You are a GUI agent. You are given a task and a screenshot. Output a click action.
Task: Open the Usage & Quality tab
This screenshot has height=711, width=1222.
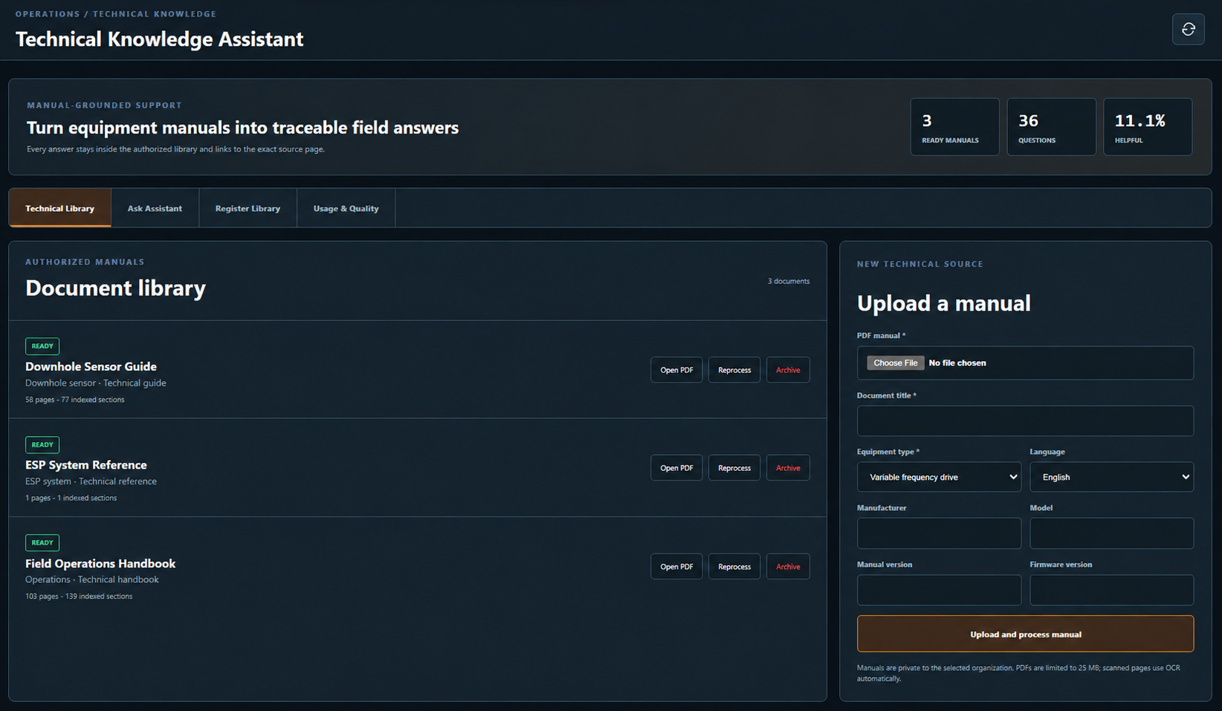pos(346,208)
